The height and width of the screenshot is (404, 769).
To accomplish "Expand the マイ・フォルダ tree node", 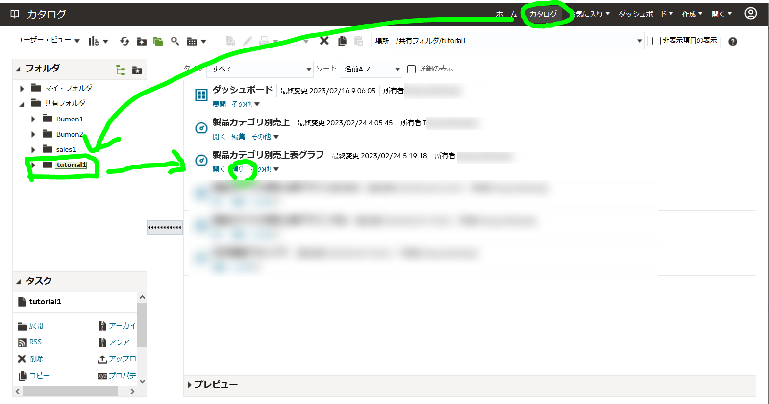I will click(22, 89).
